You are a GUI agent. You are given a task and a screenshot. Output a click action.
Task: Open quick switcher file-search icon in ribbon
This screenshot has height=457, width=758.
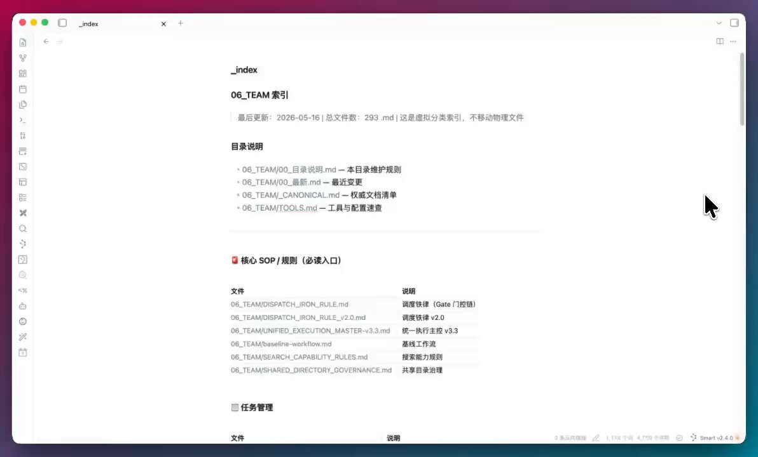(23, 43)
